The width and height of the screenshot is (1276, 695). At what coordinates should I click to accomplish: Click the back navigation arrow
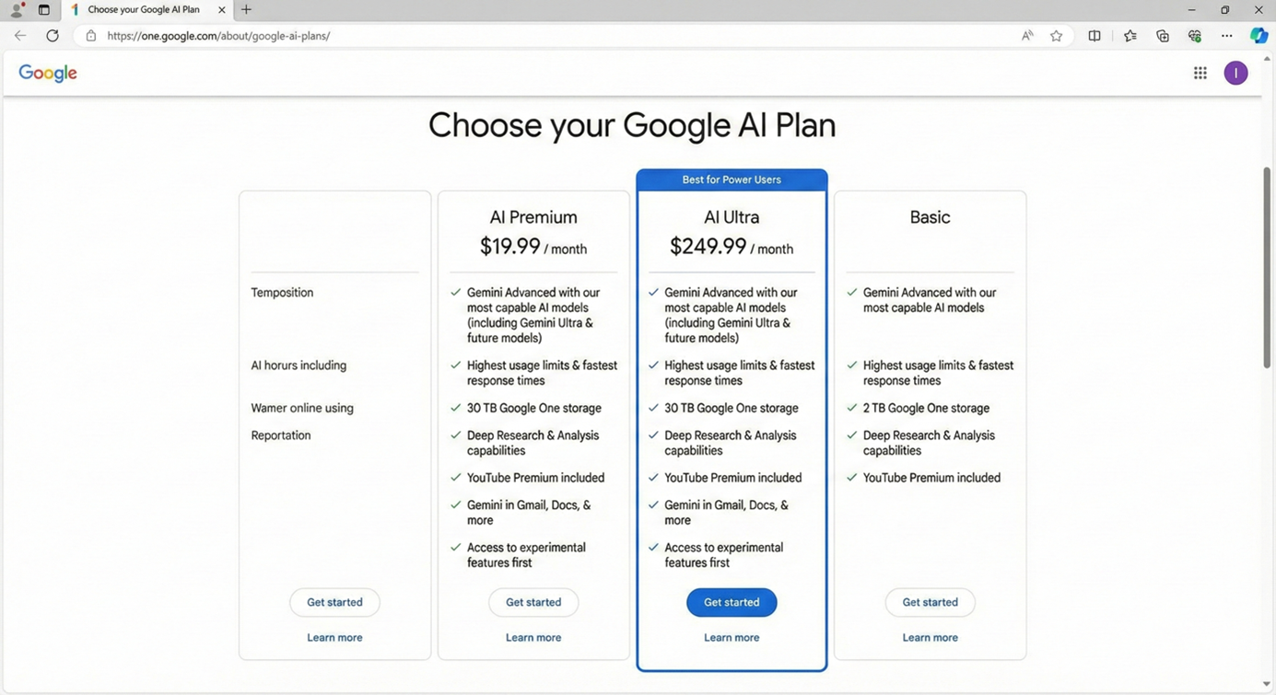pos(19,35)
